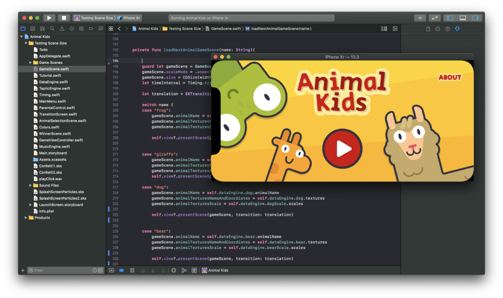
Task: Expand the Sound Files folder
Action: [30, 185]
